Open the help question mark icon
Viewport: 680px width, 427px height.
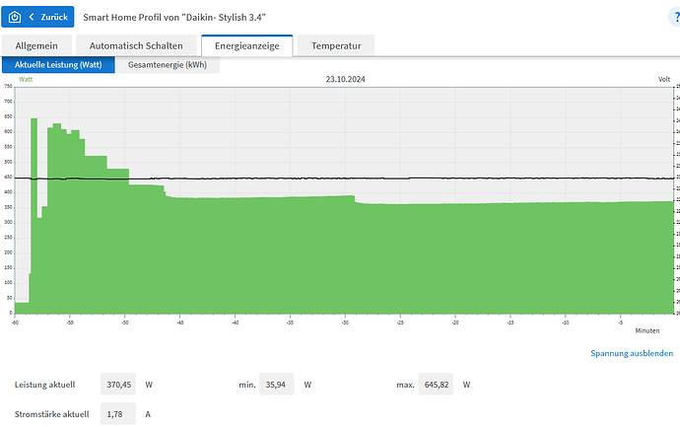(x=676, y=17)
